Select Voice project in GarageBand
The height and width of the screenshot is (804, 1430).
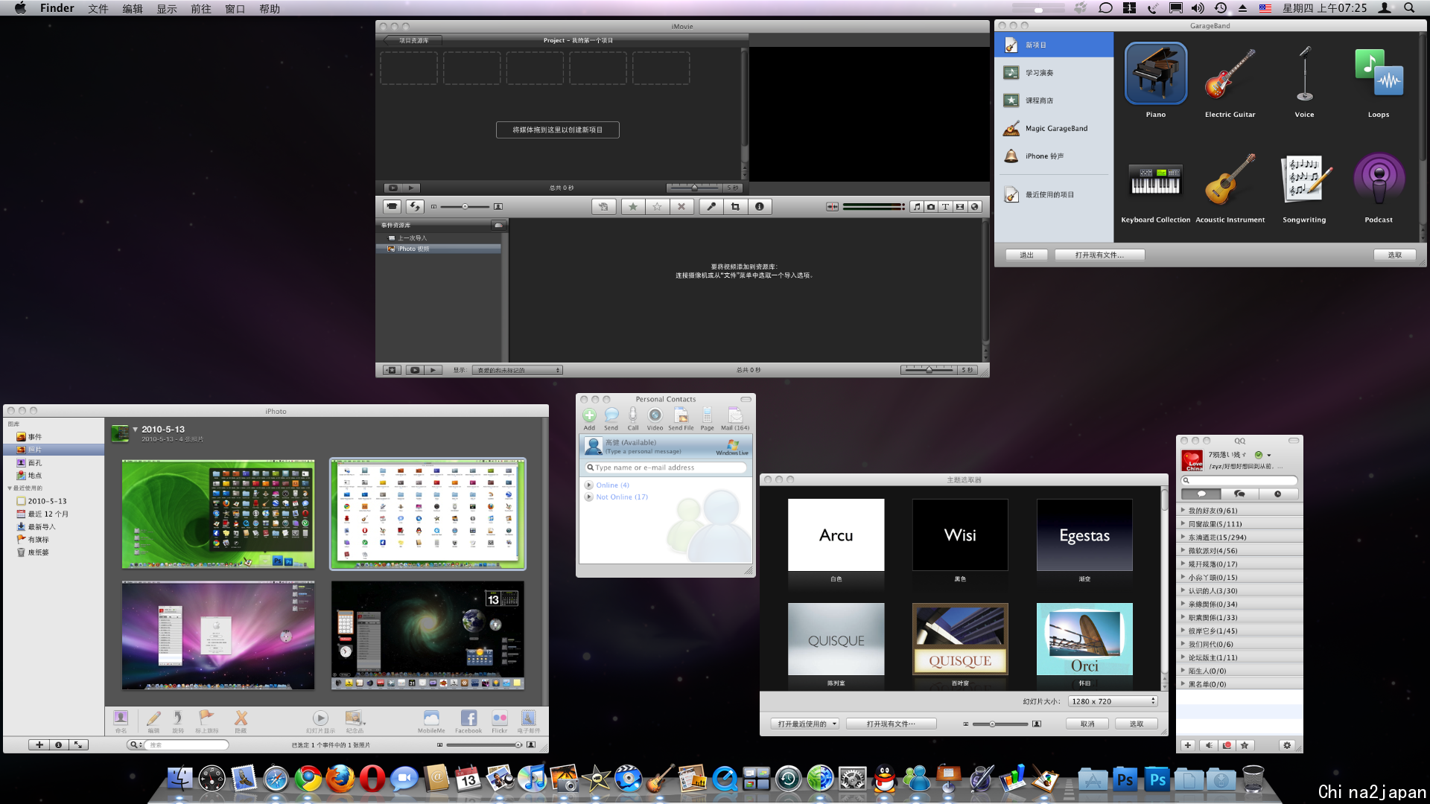click(x=1304, y=80)
